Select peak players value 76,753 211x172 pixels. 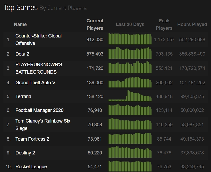click(x=164, y=167)
